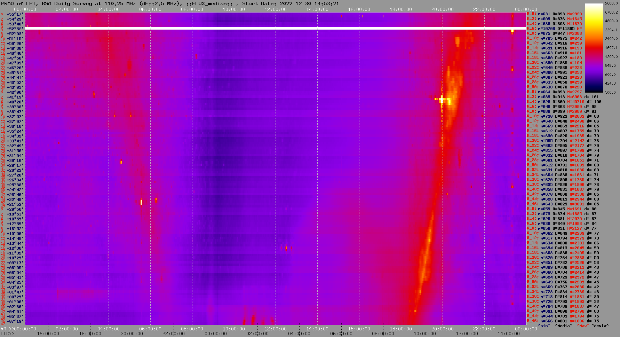The height and width of the screenshot is (337, 620).
Task: Click 10:00:00 in the UTC row
Action: pyautogui.click(x=425, y=334)
